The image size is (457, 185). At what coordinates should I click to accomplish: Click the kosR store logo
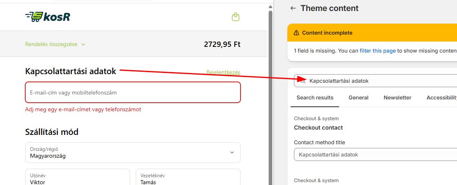(x=47, y=16)
